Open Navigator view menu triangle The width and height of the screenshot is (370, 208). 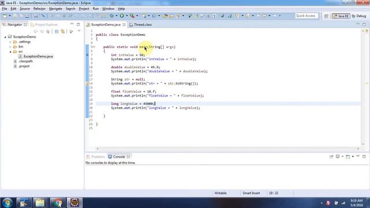pos(79,31)
